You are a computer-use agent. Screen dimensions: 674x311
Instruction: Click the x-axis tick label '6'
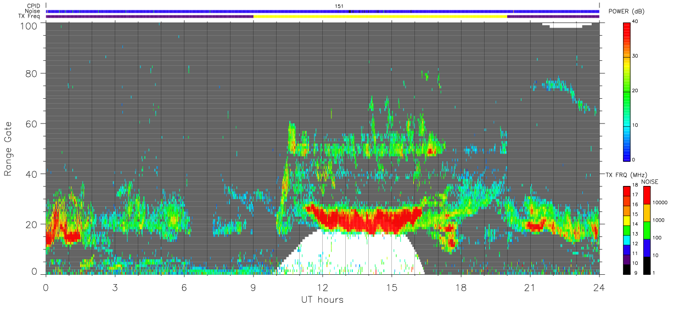(x=184, y=287)
